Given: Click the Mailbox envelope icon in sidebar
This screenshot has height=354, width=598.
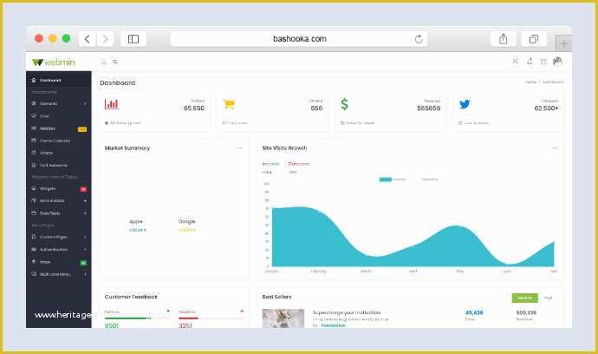Looking at the screenshot, I should (34, 128).
